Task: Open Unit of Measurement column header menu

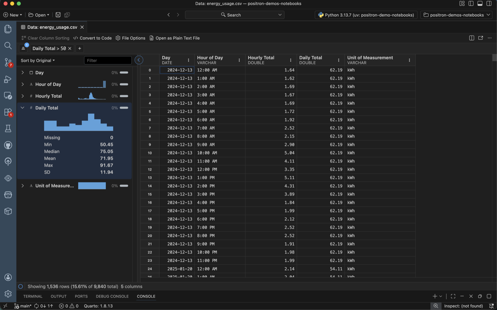Action: point(409,60)
